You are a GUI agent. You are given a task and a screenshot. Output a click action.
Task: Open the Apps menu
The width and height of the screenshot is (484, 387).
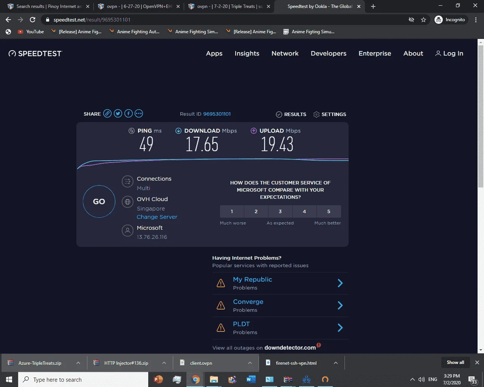coord(214,54)
